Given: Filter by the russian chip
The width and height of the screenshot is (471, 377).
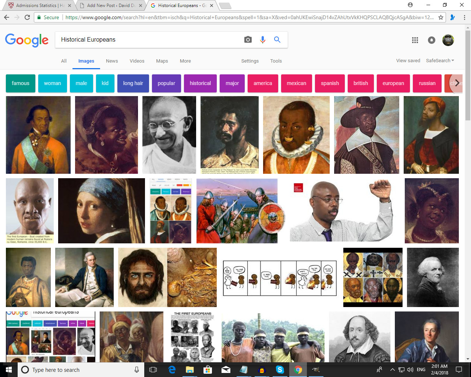Looking at the screenshot, I should coord(427,83).
